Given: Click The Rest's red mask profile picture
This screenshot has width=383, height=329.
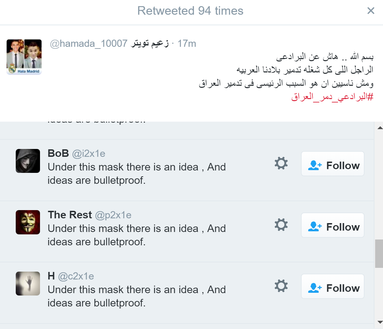Looking at the screenshot, I should (x=27, y=222).
